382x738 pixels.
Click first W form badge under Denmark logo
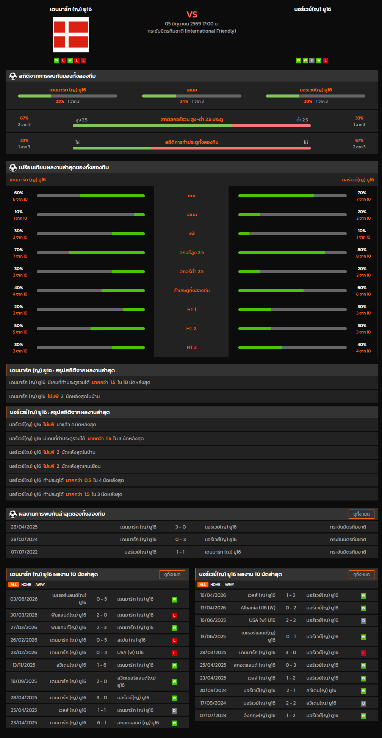(x=56, y=60)
